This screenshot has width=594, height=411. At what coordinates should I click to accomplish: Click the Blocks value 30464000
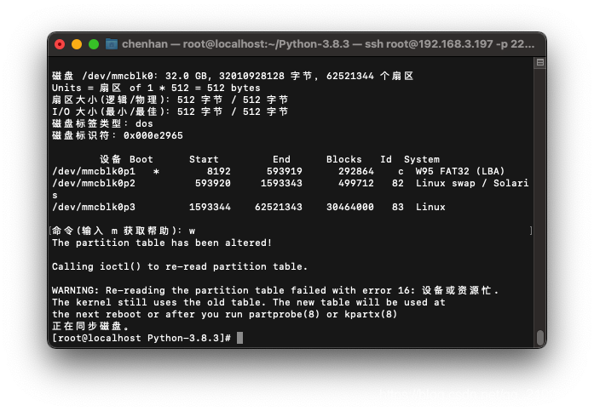click(350, 207)
